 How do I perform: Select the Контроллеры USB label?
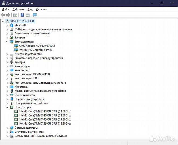(x=26, y=78)
